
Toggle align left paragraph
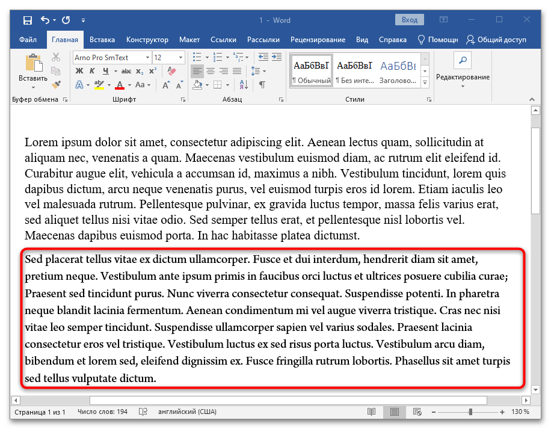click(x=197, y=71)
